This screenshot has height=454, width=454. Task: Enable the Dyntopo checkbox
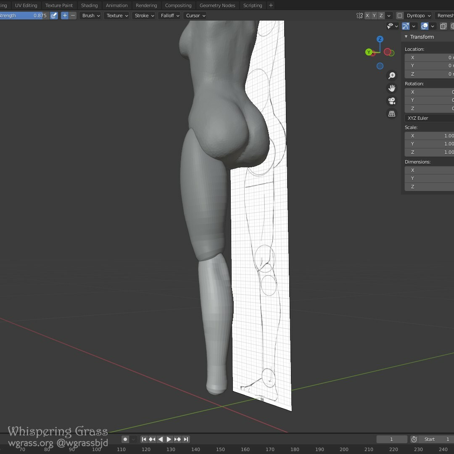click(400, 16)
